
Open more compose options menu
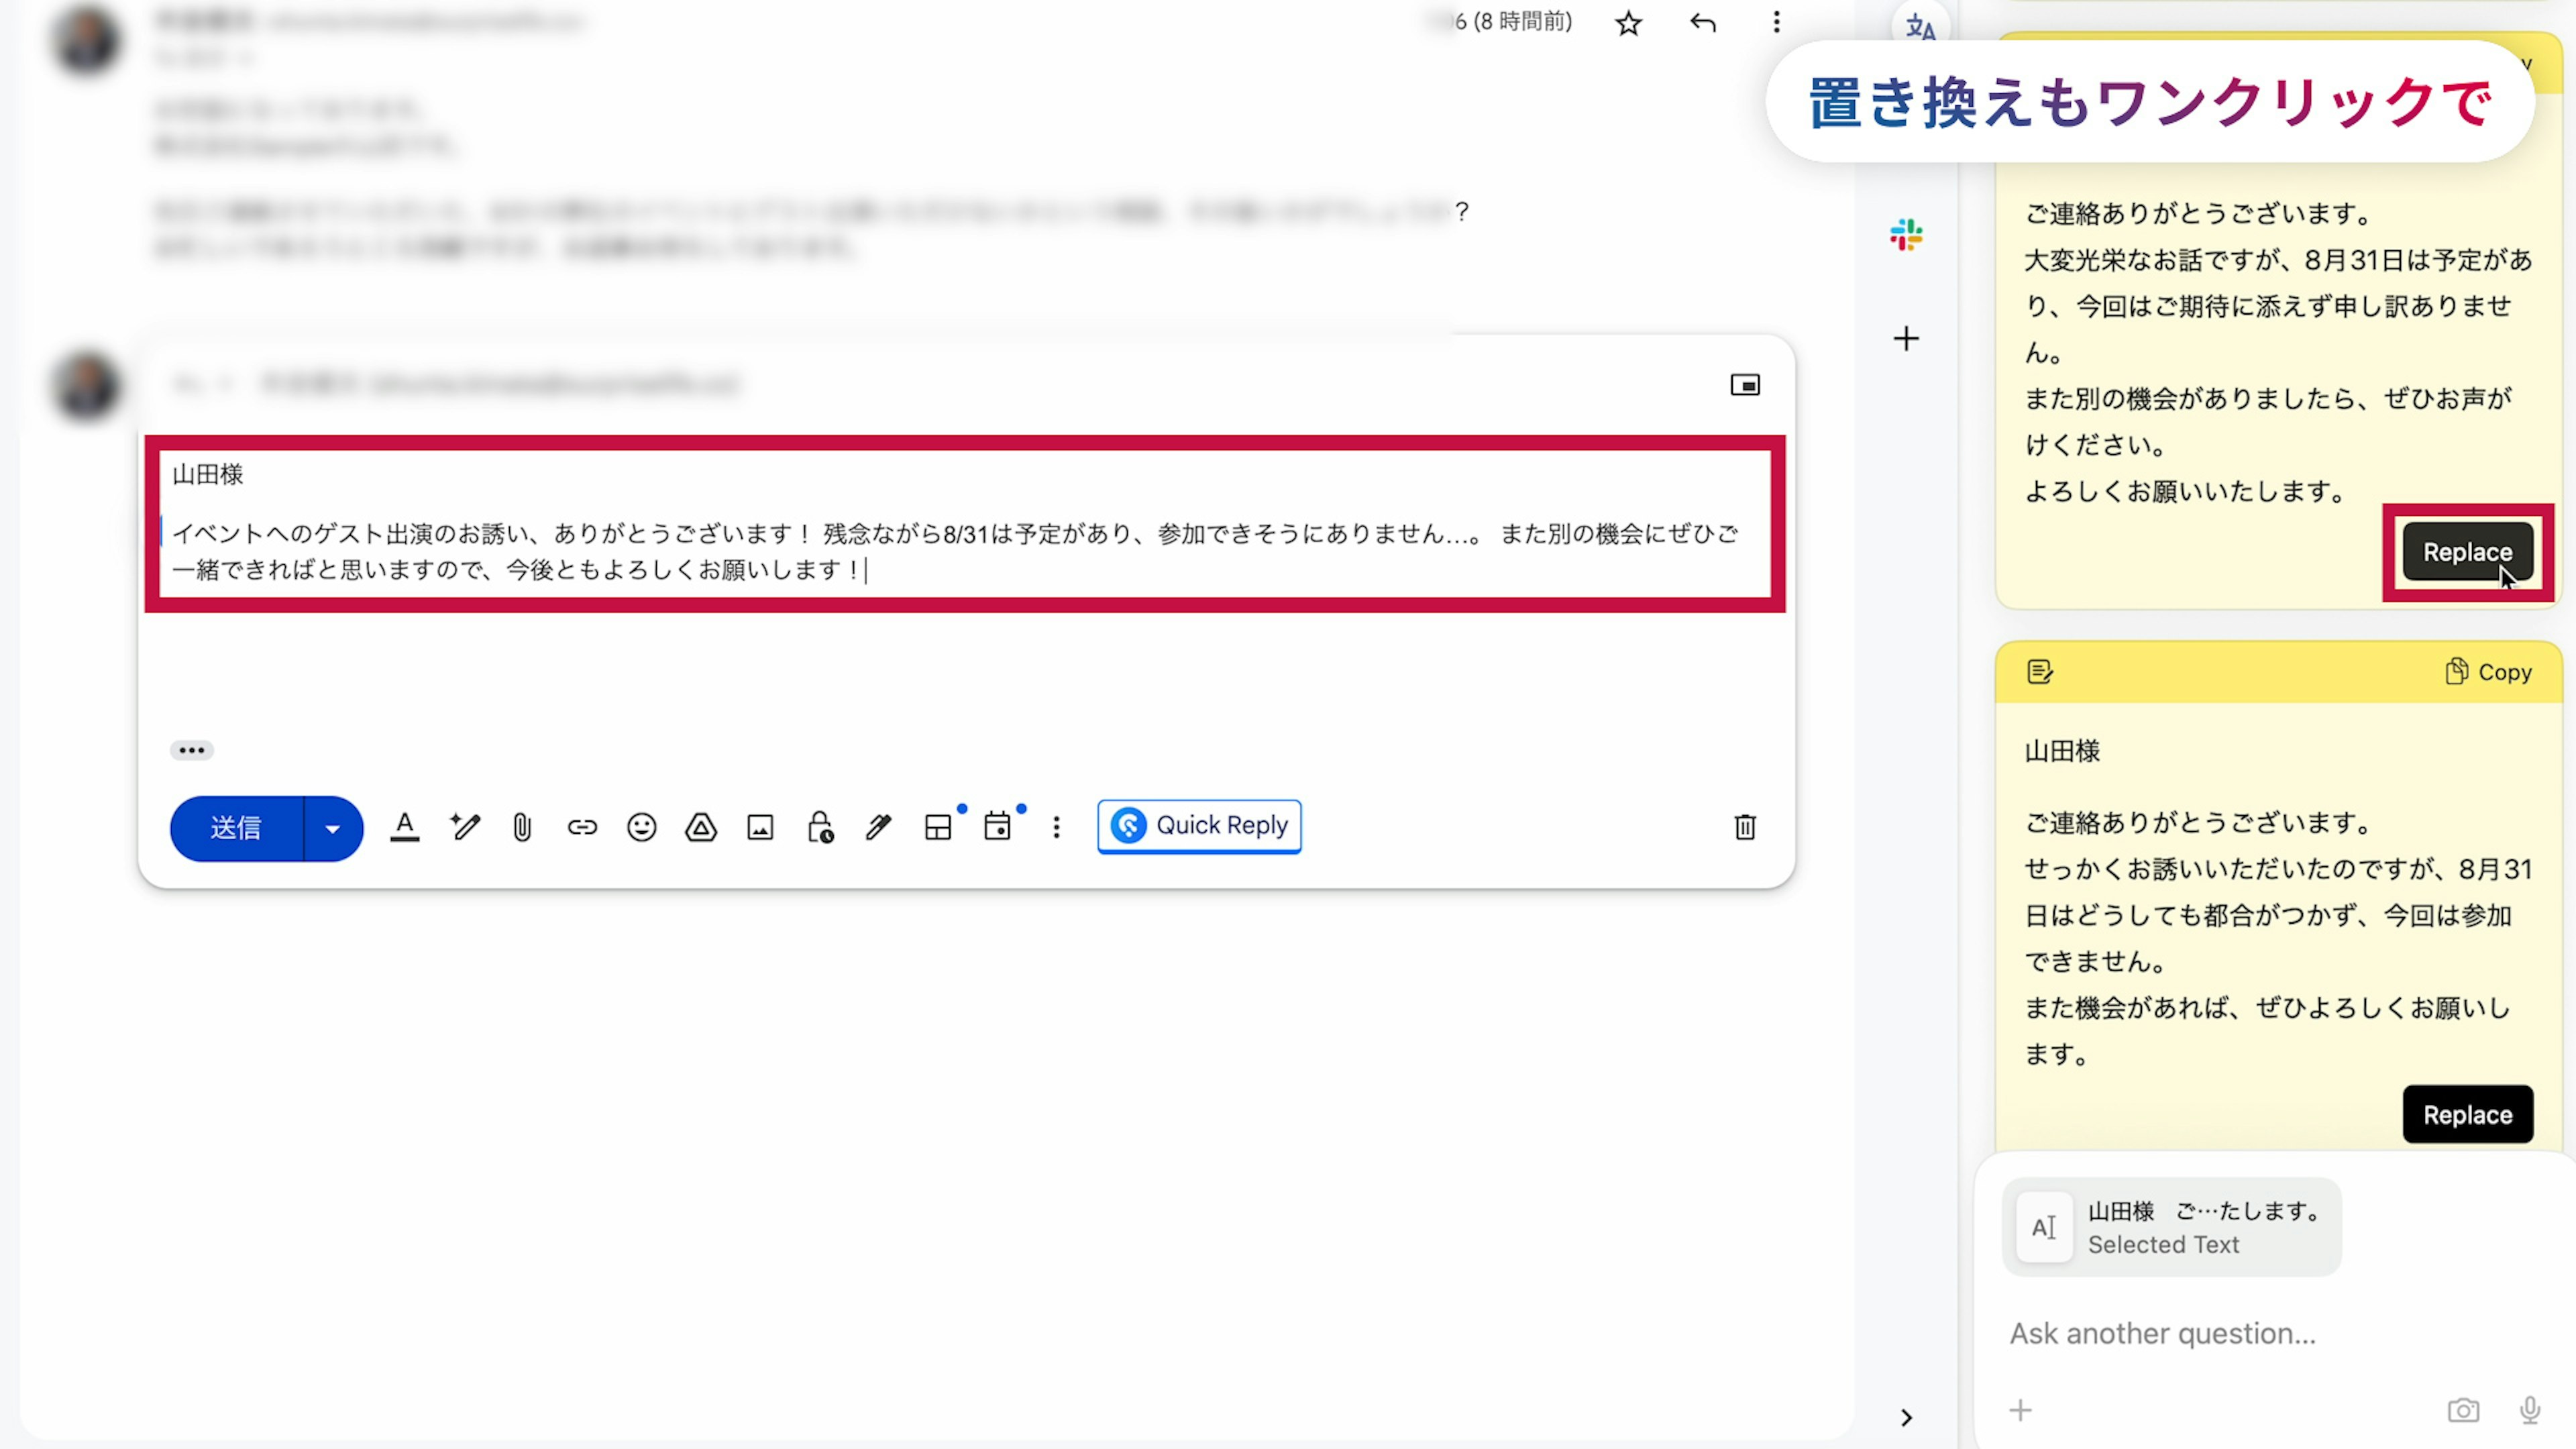point(1056,827)
